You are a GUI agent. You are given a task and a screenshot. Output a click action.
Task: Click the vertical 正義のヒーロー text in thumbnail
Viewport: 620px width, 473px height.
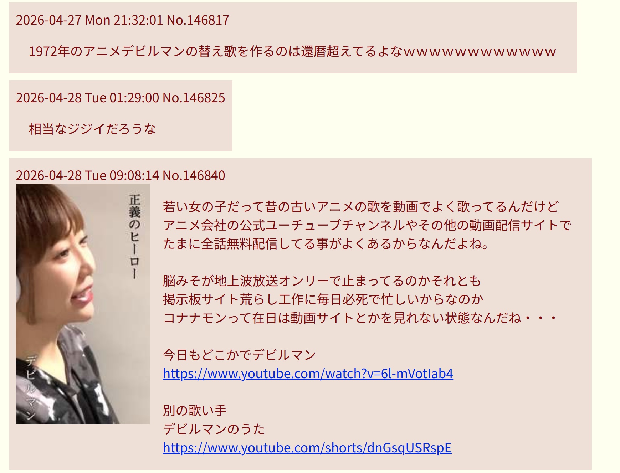click(135, 236)
